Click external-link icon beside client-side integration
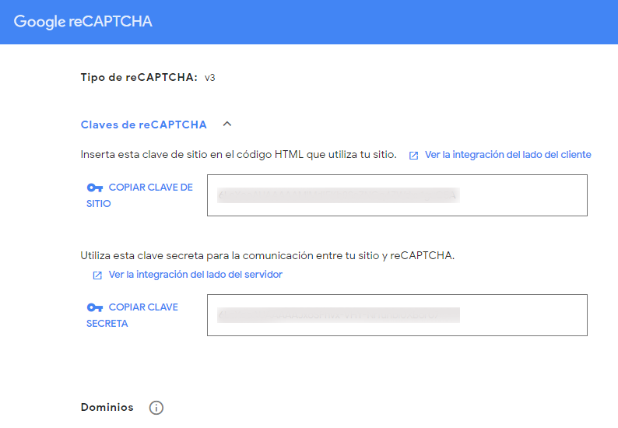618x428 pixels. pyautogui.click(x=413, y=156)
